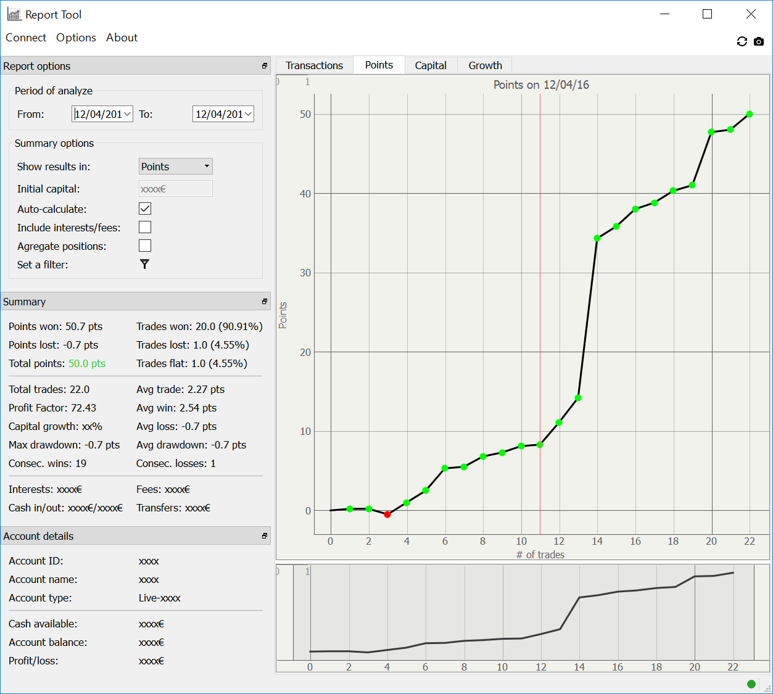The height and width of the screenshot is (694, 773).
Task: Undock the Summary panel
Action: (265, 302)
